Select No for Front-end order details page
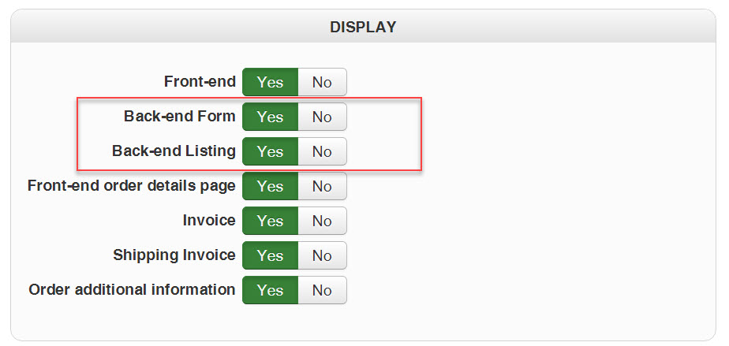This screenshot has height=346, width=729. (x=322, y=186)
